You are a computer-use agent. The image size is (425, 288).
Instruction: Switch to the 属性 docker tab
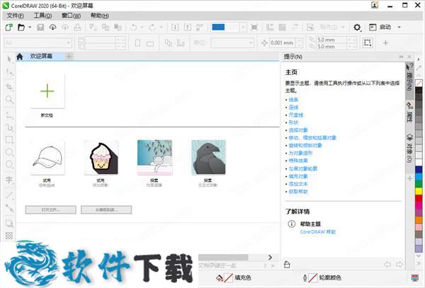tap(409, 113)
